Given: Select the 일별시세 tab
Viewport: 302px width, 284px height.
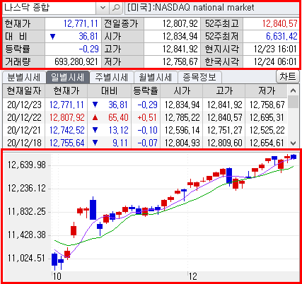Looking at the screenshot, I should pos(68,77).
